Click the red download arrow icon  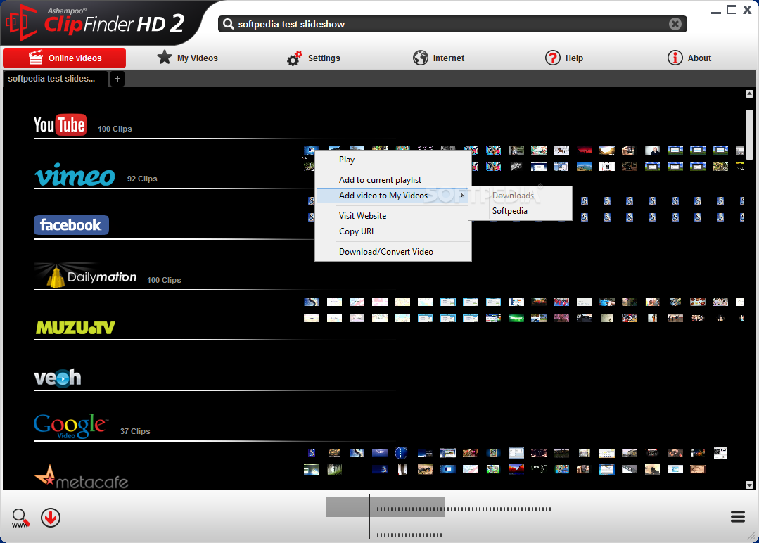(x=51, y=518)
